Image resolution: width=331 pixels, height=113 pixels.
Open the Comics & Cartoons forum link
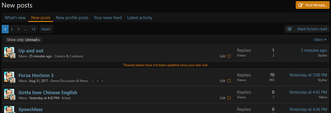point(69,56)
